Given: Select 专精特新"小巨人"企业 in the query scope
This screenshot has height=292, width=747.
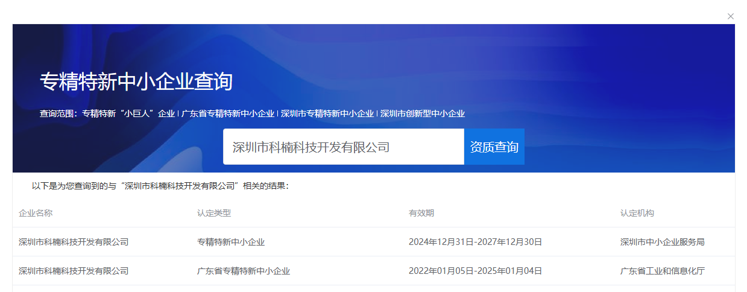Looking at the screenshot, I should tap(128, 113).
